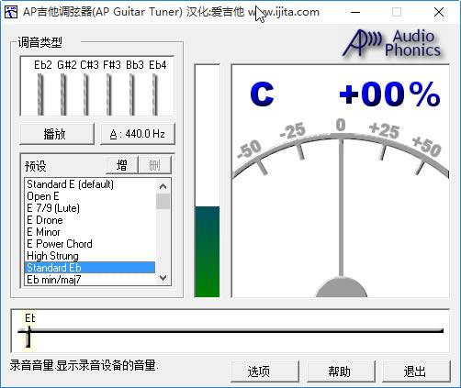Click the app icon in title bar

pyautogui.click(x=11, y=12)
